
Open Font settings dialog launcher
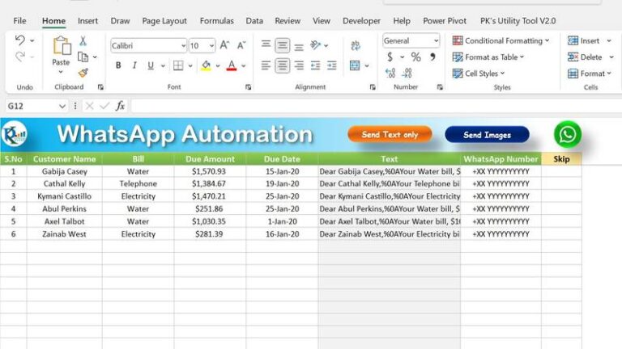[249, 87]
